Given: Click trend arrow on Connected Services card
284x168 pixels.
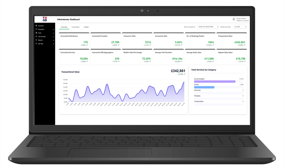Looking at the screenshot, I should [87, 61].
